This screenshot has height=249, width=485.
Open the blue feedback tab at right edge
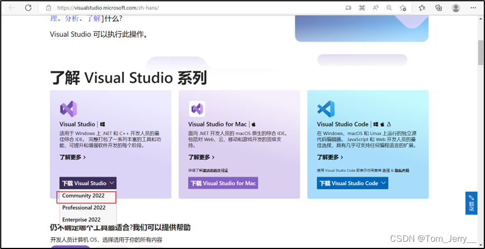pyautogui.click(x=471, y=203)
